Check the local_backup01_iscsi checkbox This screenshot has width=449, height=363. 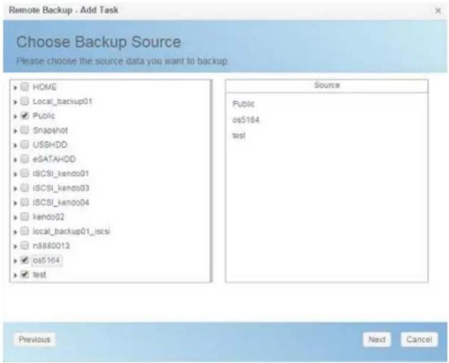(25, 231)
